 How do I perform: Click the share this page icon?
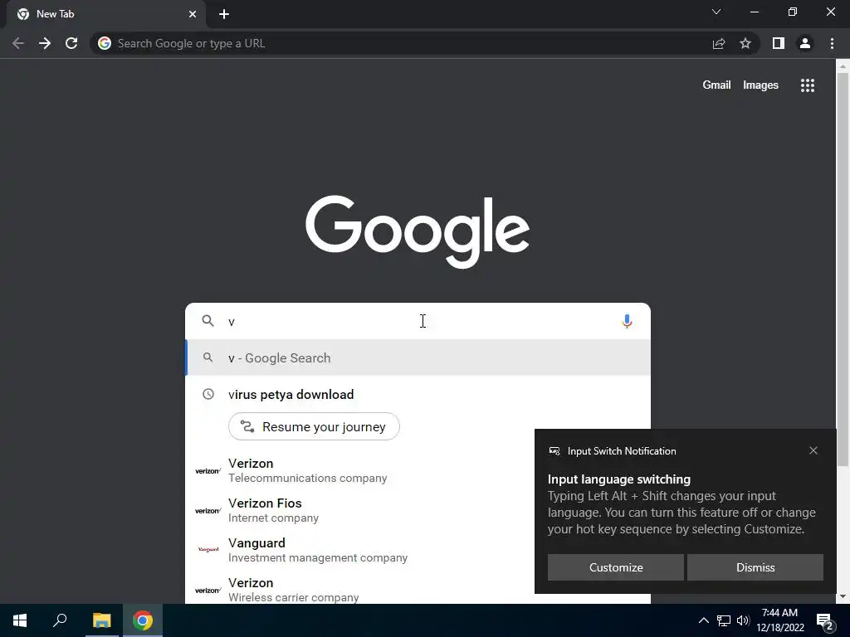(719, 43)
